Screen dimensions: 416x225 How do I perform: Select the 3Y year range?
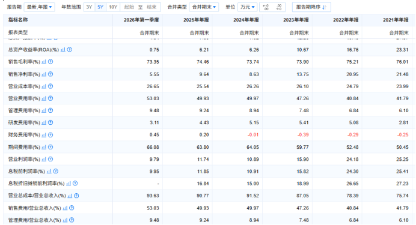coord(89,7)
